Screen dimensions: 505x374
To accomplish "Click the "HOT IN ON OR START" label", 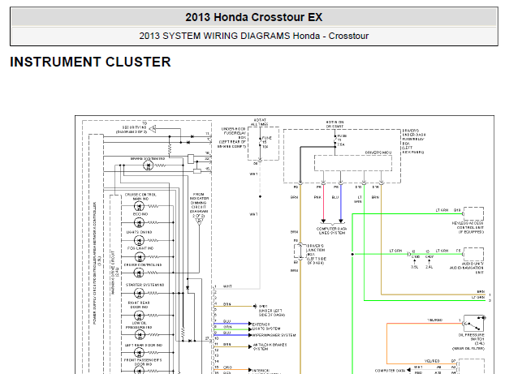I will pyautogui.click(x=335, y=125).
